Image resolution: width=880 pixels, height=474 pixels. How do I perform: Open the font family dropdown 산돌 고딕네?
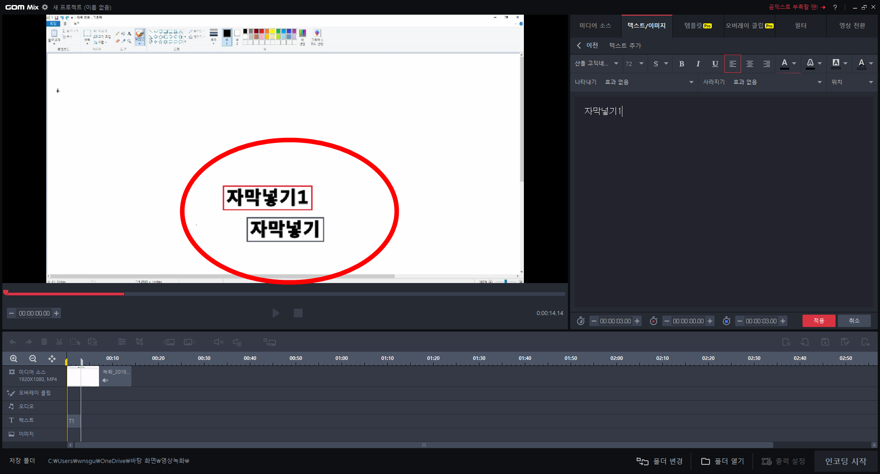click(596, 64)
